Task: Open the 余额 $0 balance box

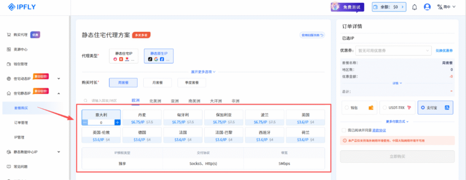Action: pos(389,7)
